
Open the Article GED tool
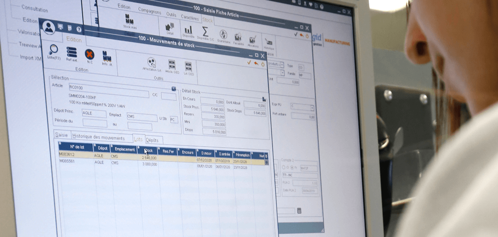pos(172,67)
